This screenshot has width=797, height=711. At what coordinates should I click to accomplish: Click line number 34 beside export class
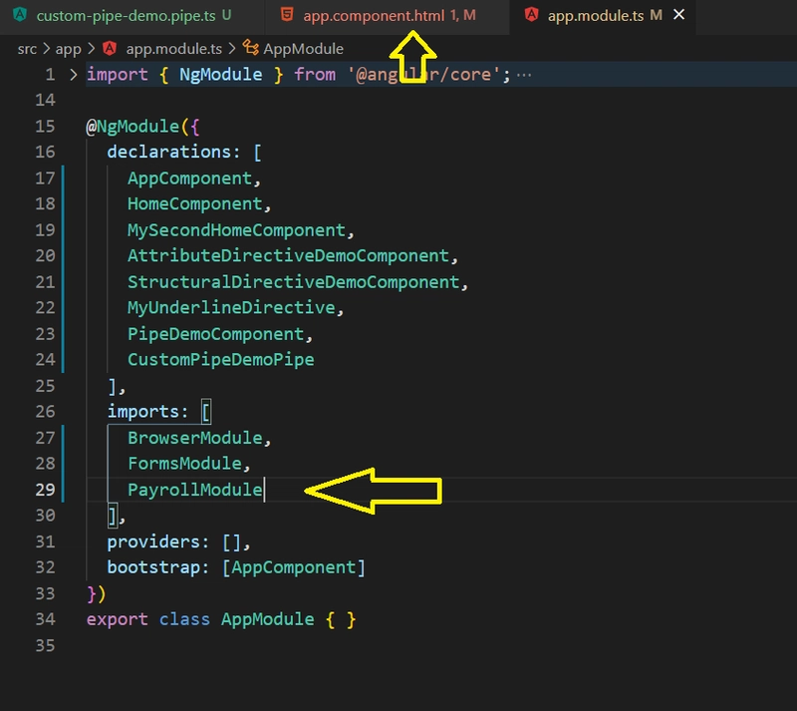(x=45, y=619)
